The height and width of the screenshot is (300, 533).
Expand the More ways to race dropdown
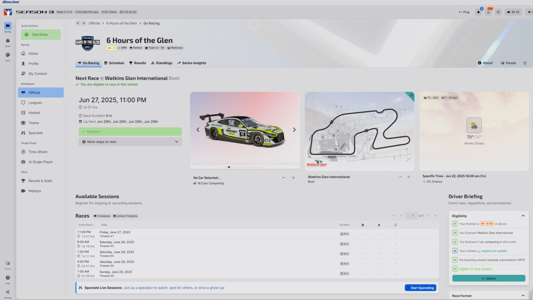[x=130, y=142]
